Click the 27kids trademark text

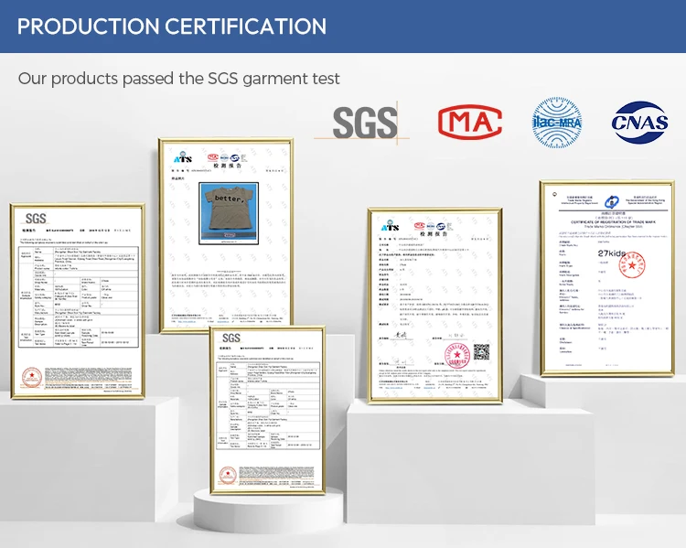click(x=615, y=253)
